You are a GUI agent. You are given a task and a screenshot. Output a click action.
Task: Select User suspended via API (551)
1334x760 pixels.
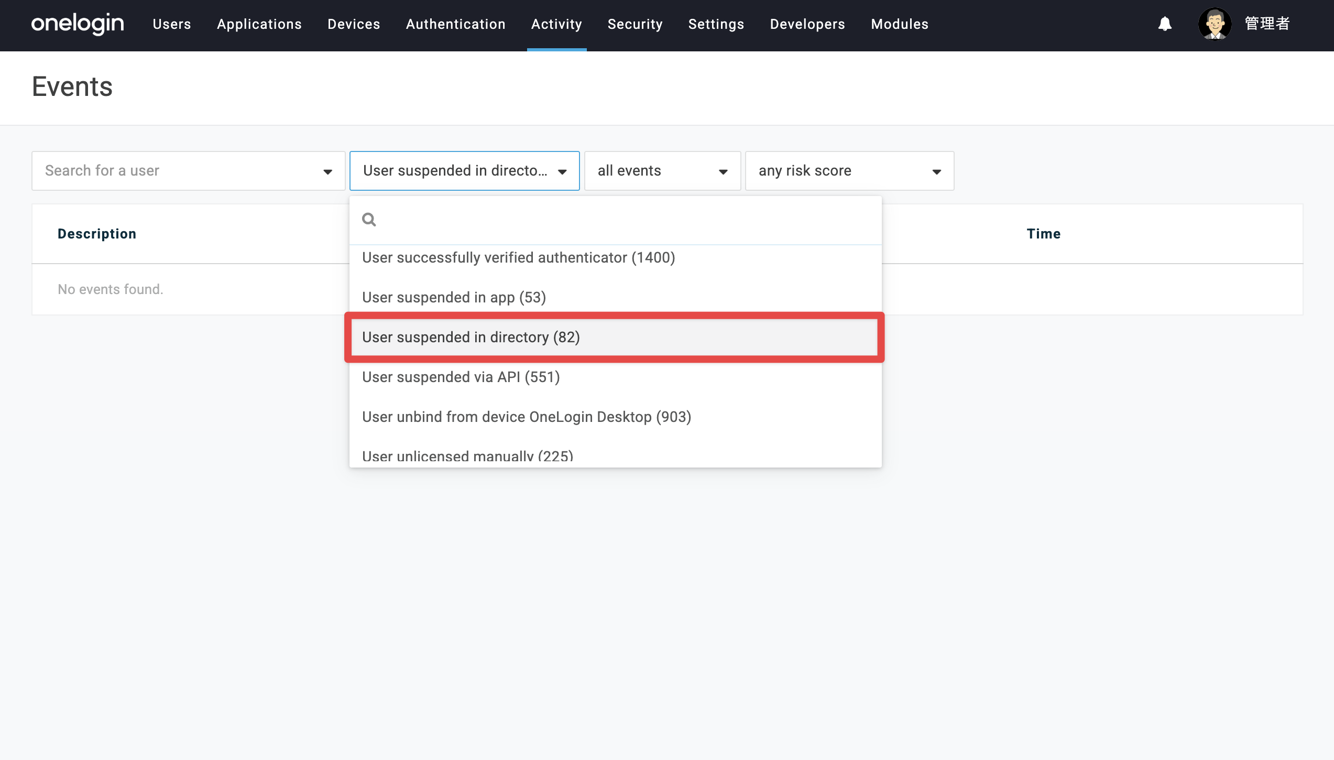[x=616, y=377]
